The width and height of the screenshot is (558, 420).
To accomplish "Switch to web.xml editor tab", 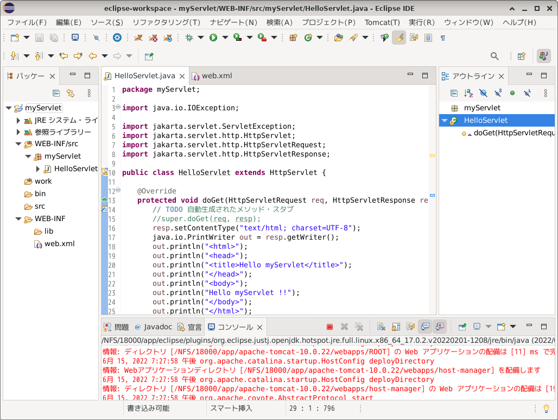I will tap(212, 76).
